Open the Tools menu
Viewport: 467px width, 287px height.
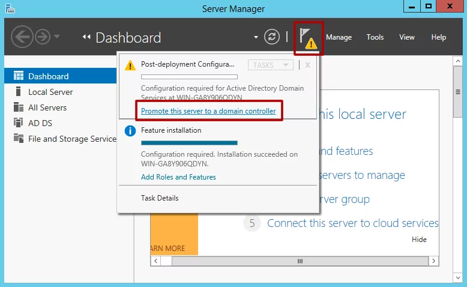click(375, 37)
